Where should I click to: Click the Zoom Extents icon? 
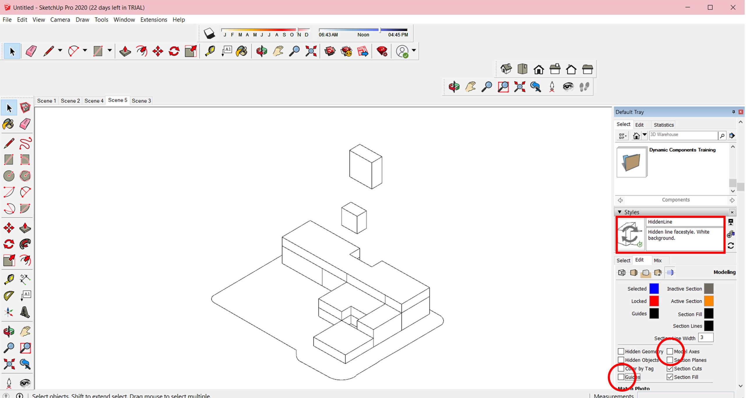311,51
